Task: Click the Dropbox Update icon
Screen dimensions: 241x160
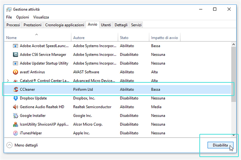Action: click(15, 98)
